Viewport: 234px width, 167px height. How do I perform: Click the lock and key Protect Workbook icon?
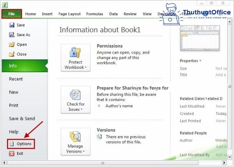click(x=75, y=52)
